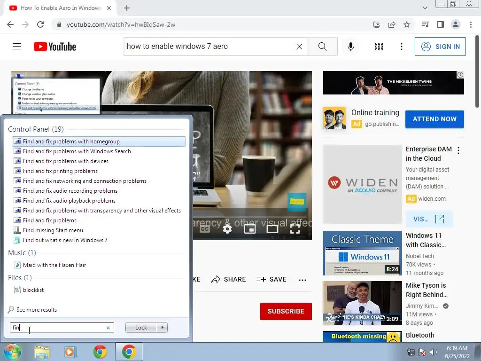Open Find out what's new in Windows 7

tap(99, 240)
